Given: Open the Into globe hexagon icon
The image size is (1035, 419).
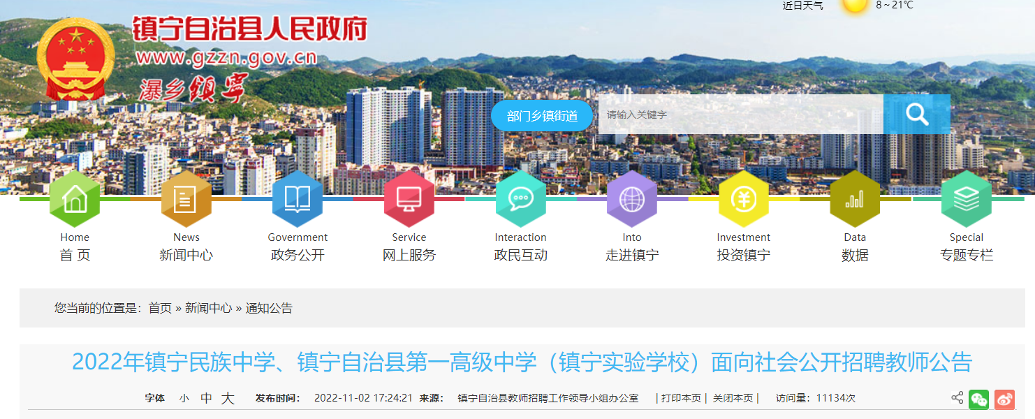Looking at the screenshot, I should [x=632, y=199].
